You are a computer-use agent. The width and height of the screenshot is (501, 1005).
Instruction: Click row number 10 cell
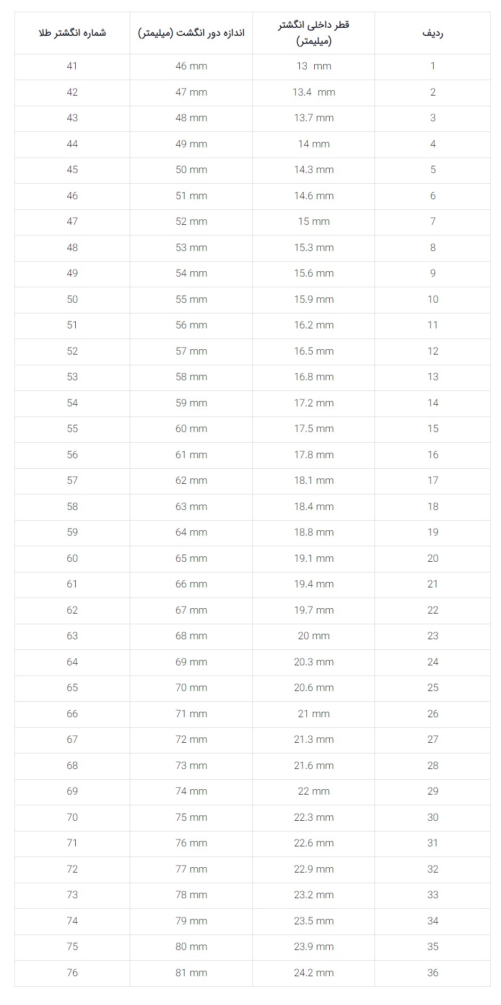click(433, 300)
